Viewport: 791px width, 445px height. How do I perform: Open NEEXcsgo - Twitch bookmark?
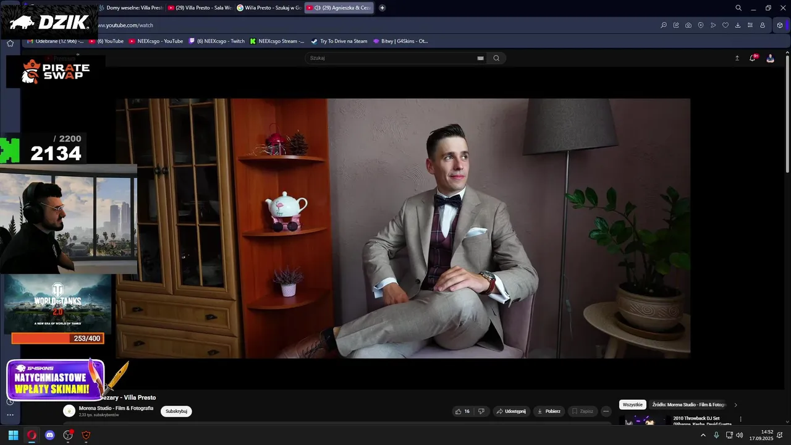[217, 41]
